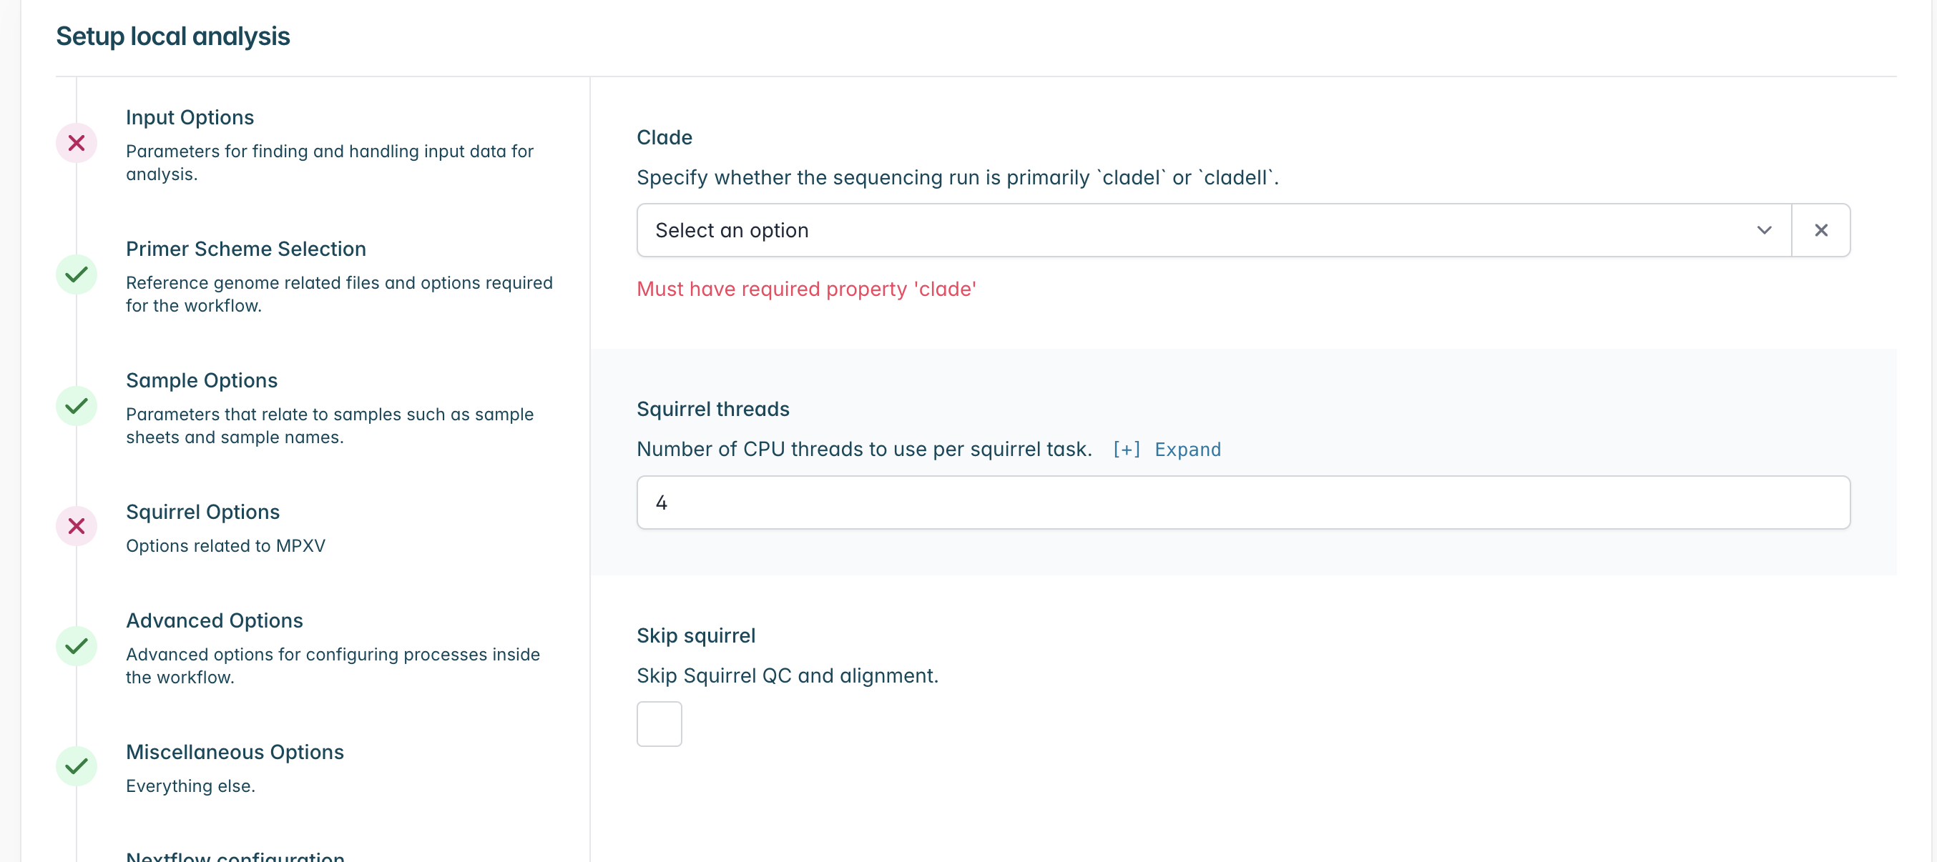The width and height of the screenshot is (1937, 862).
Task: Clear the Clade selection with X button
Action: tap(1820, 230)
